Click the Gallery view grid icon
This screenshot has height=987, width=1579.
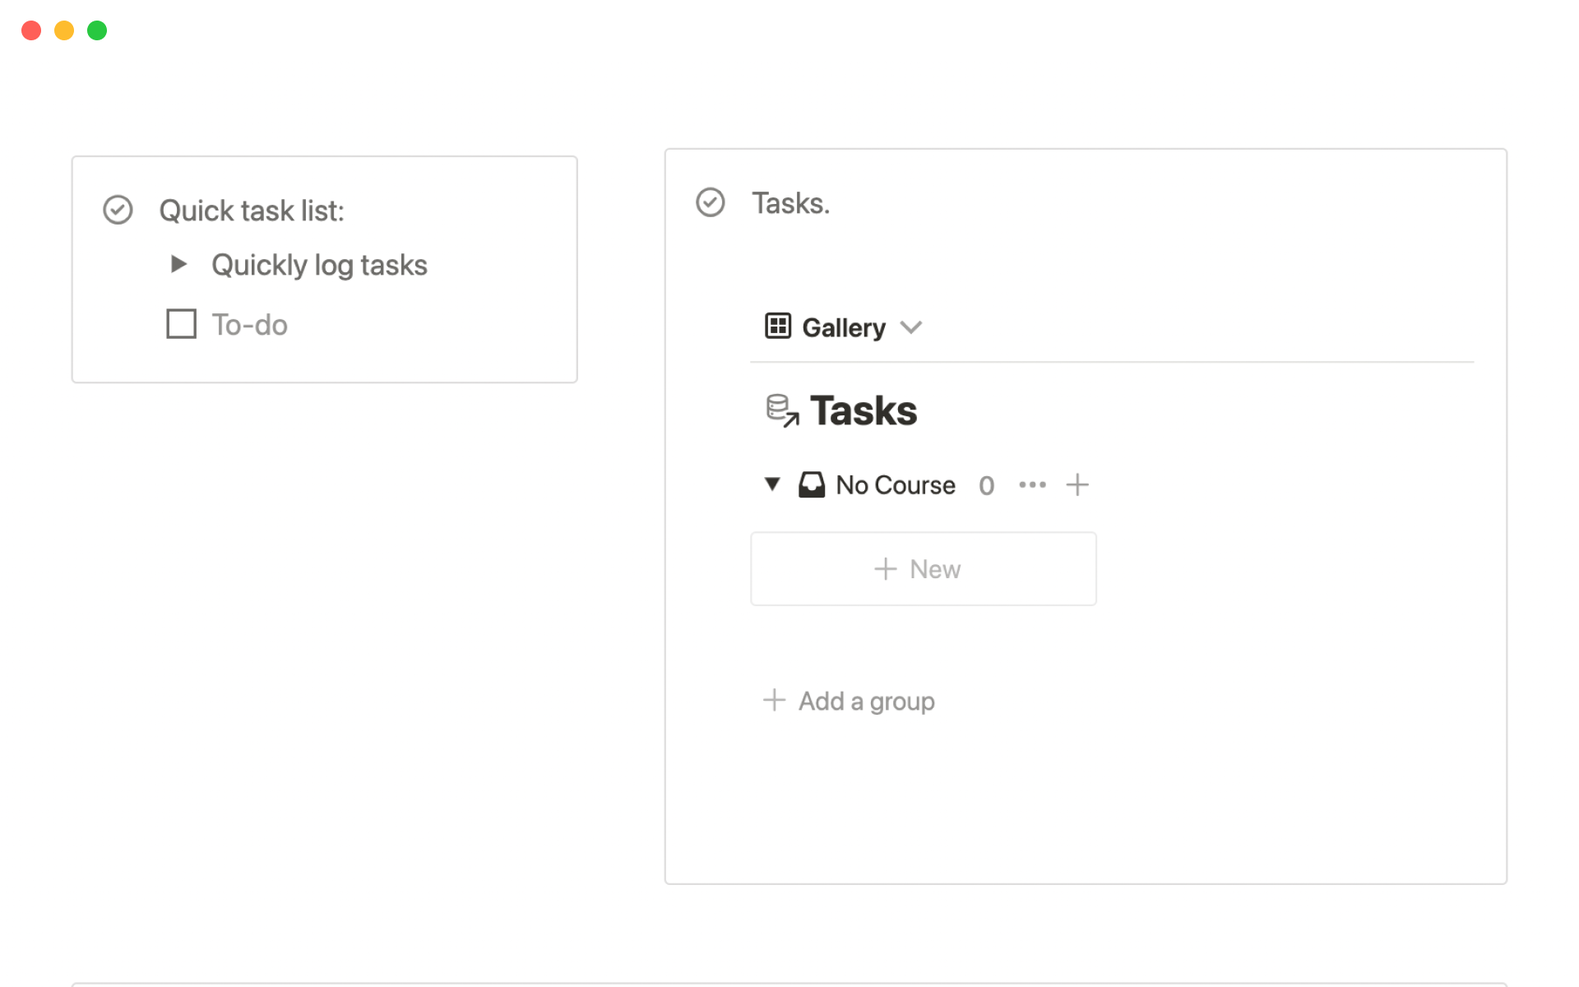(777, 327)
